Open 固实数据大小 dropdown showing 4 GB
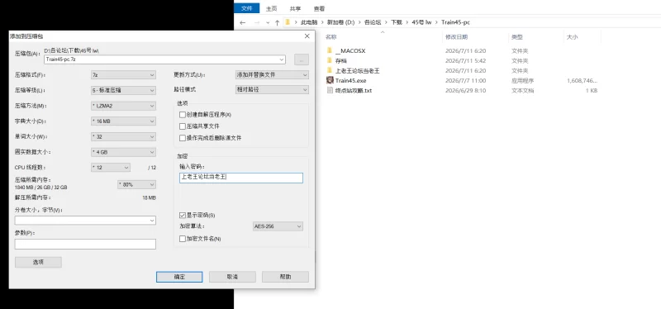This screenshot has width=661, height=309. point(123,152)
